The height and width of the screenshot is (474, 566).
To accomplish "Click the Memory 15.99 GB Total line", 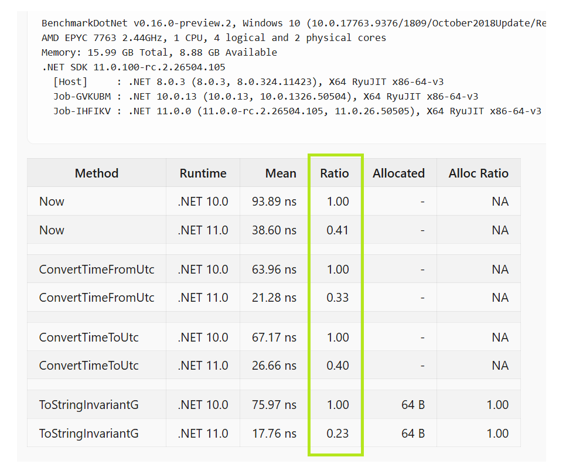I will point(159,52).
